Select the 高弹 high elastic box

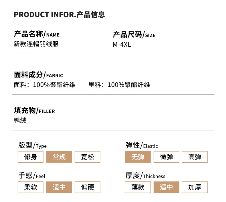(x=195, y=157)
